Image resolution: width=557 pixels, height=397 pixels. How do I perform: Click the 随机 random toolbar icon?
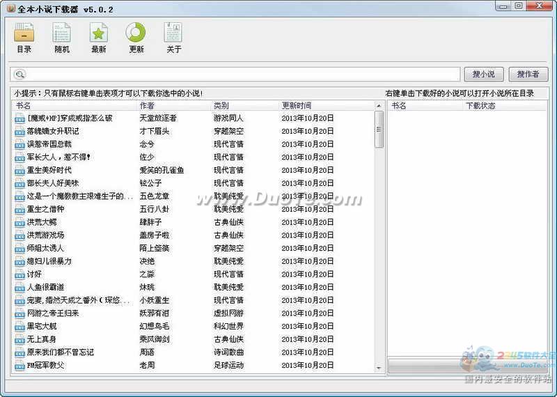point(62,38)
